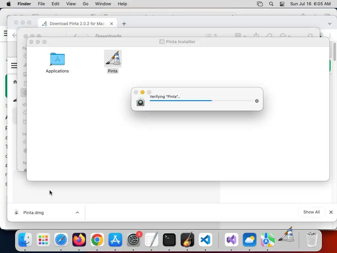The width and height of the screenshot is (337, 253).
Task: Click Show All downloads
Action: pos(311,212)
